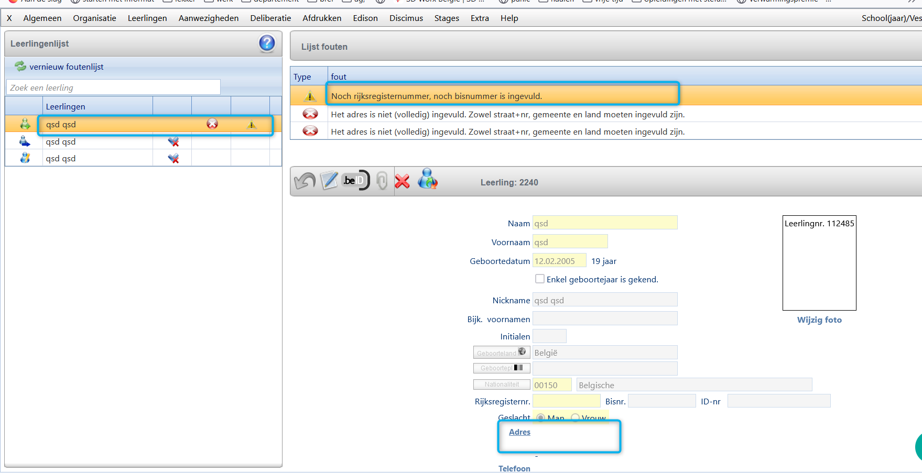Click the Rijksregisternr. input field
922x473 pixels.
tap(566, 401)
